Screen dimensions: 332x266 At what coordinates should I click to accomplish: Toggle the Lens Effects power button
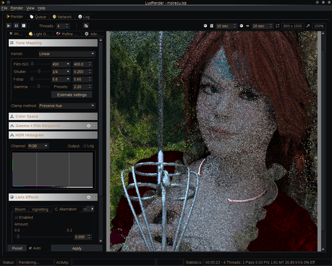tap(89, 197)
